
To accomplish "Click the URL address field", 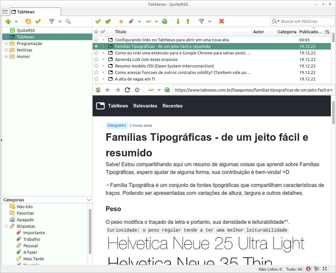I will [254, 90].
